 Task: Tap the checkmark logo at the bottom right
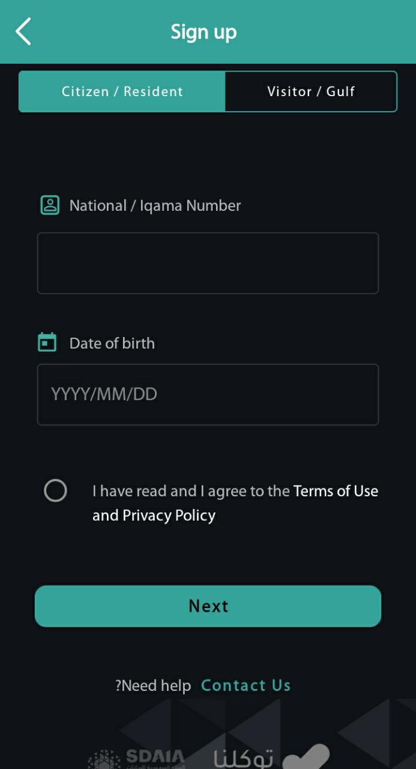click(x=306, y=757)
